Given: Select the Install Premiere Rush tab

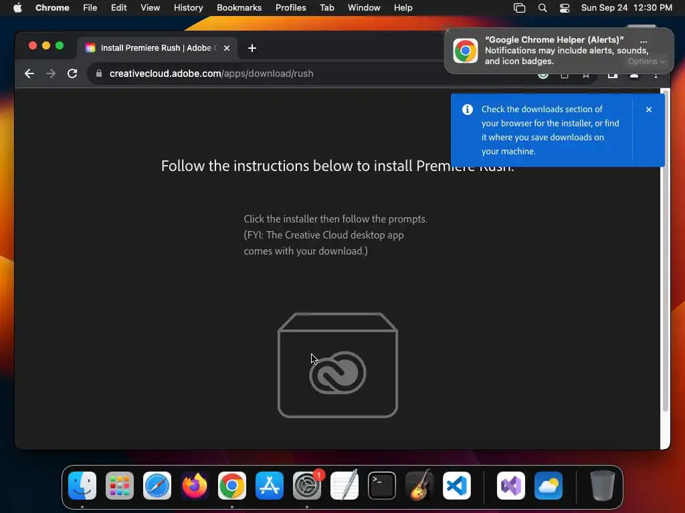Looking at the screenshot, I should click(157, 48).
